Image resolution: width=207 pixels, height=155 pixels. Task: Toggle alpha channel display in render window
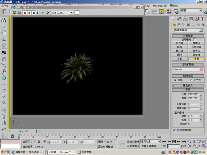pos(38,13)
